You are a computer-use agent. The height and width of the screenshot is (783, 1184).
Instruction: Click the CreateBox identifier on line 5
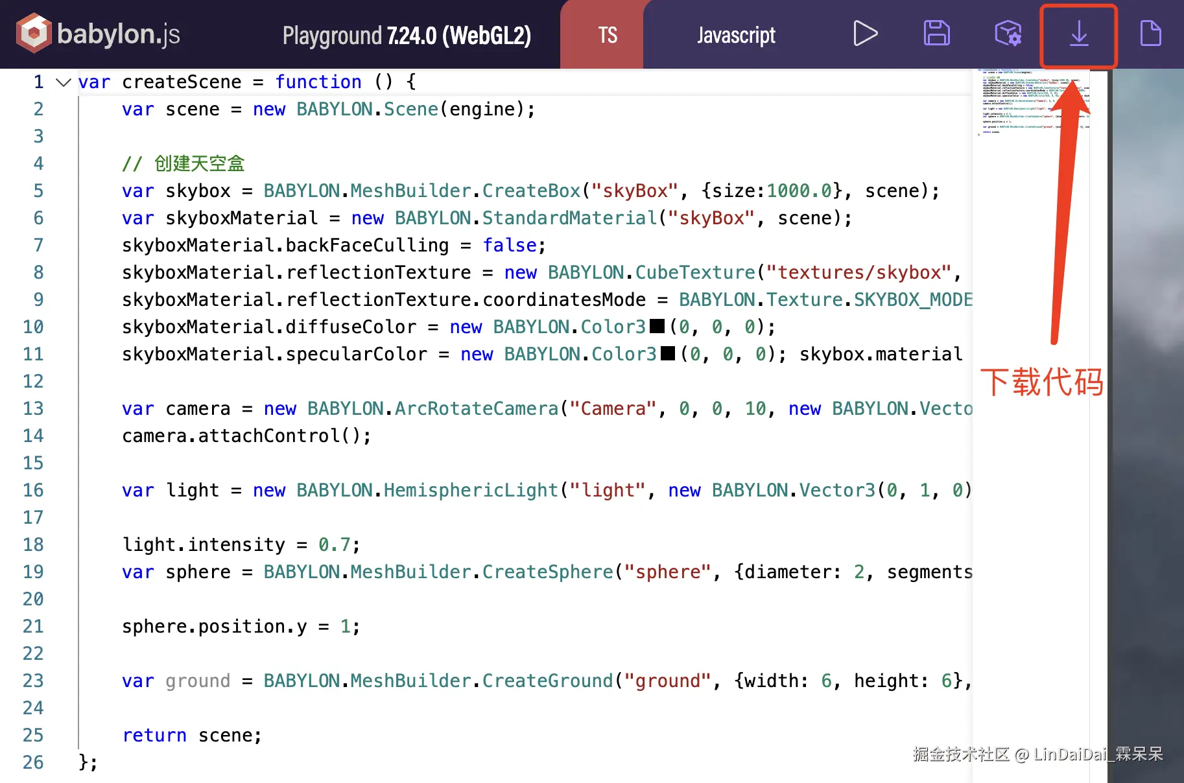[x=532, y=191]
